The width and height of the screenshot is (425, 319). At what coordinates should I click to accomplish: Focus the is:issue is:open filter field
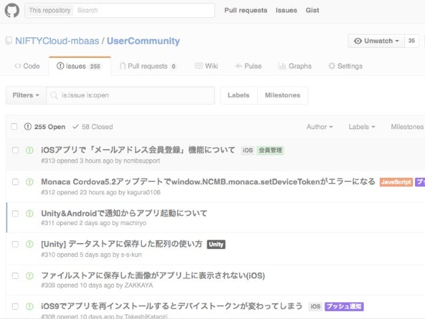[131, 95]
